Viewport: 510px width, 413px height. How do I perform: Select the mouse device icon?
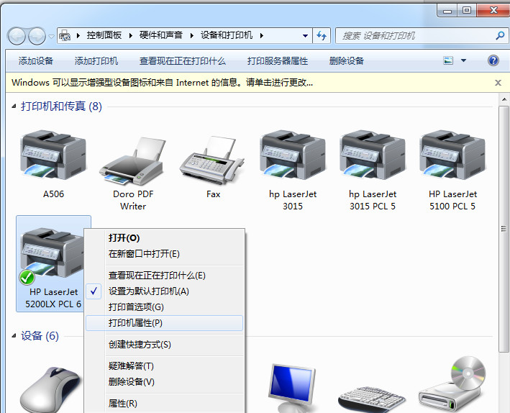point(51,390)
